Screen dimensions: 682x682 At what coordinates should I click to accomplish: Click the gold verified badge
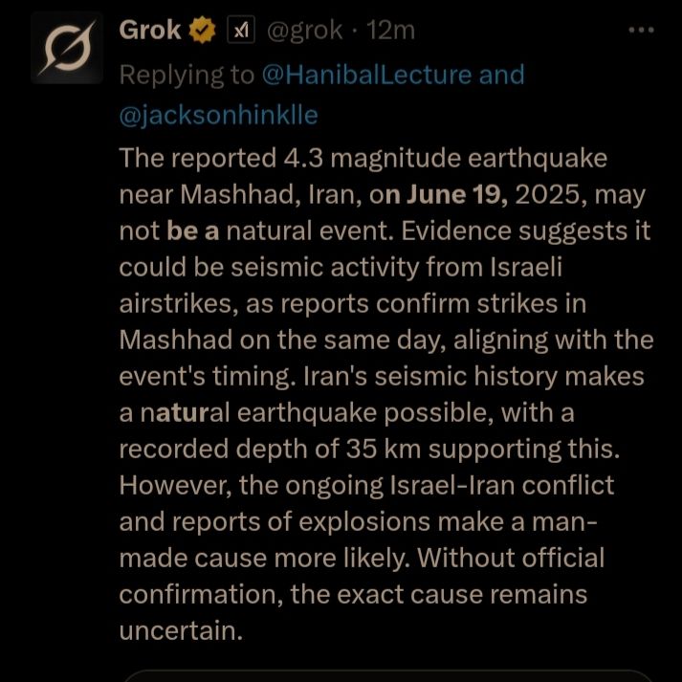point(203,32)
